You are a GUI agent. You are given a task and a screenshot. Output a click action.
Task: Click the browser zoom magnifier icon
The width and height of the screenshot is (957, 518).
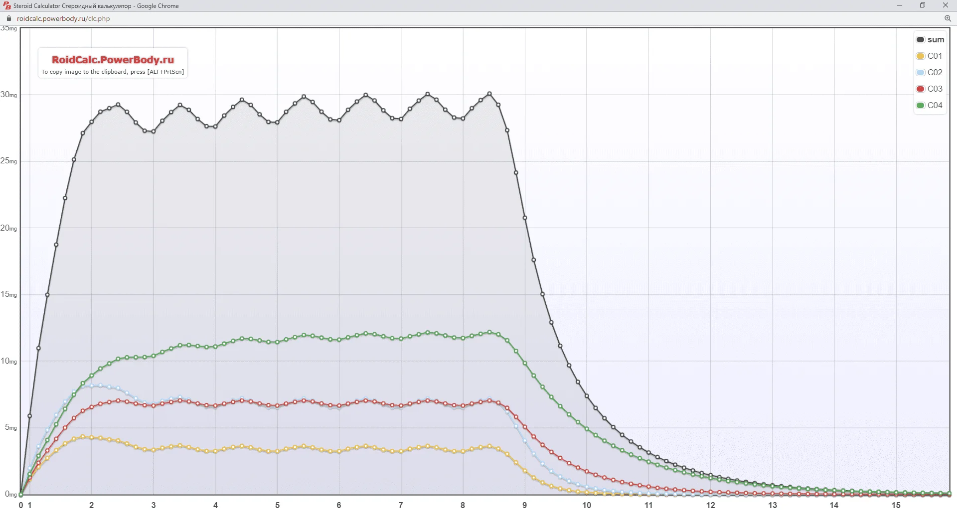tap(948, 18)
